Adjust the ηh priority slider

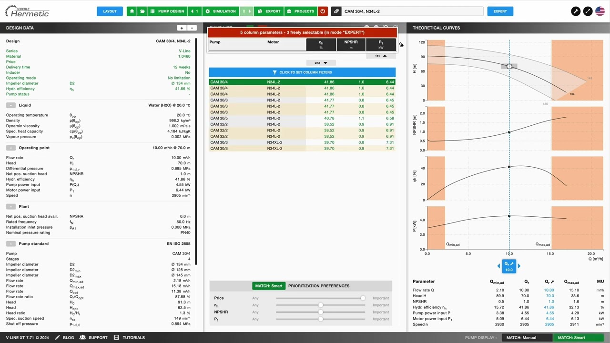(321, 305)
